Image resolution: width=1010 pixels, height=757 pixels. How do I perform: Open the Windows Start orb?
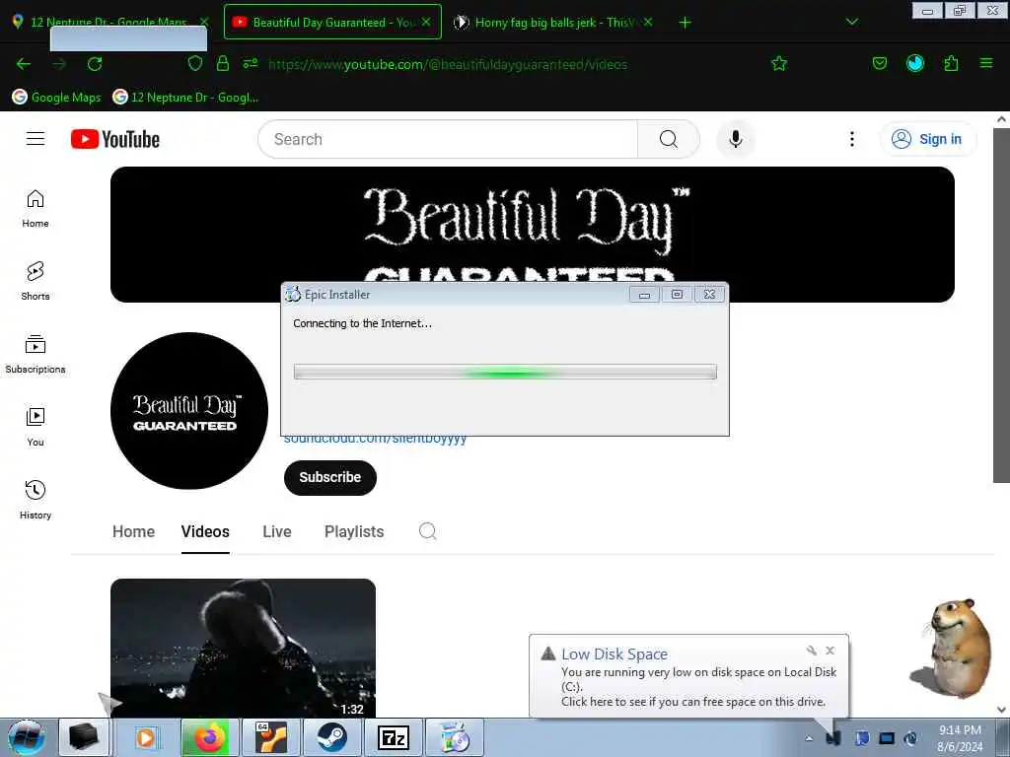[27, 737]
